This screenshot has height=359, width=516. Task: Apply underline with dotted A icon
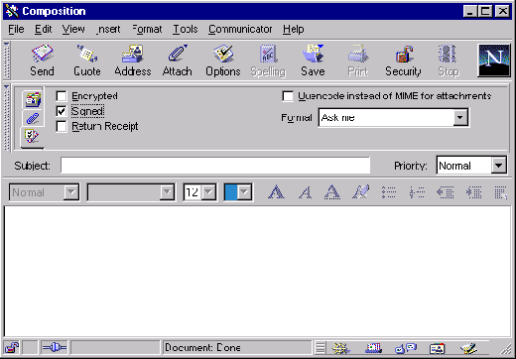(x=332, y=192)
